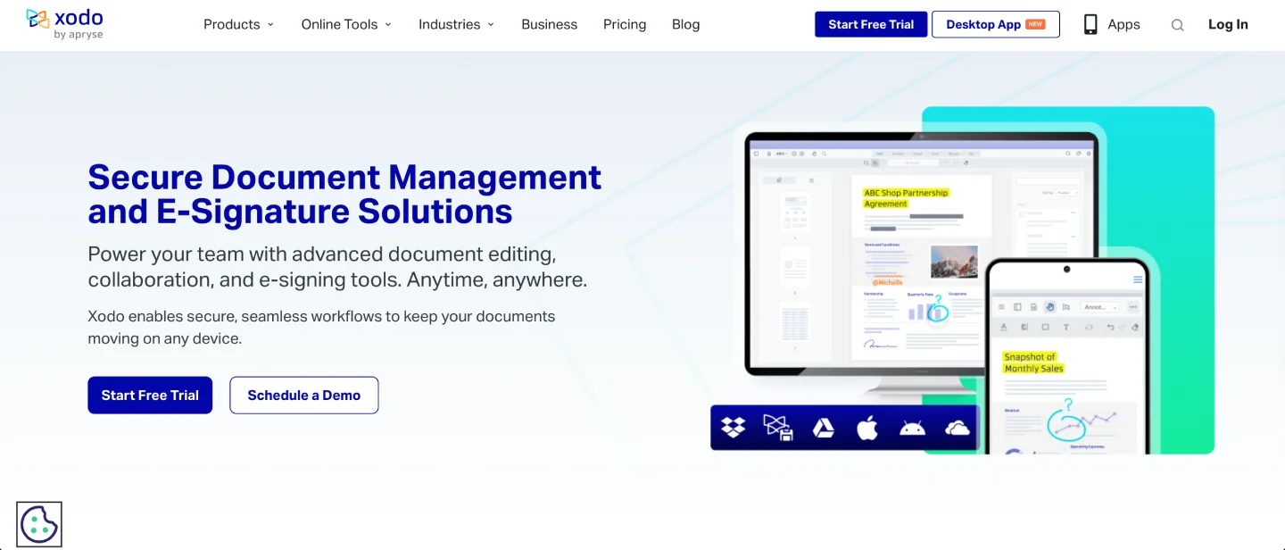The width and height of the screenshot is (1285, 550).
Task: Expand the Products dropdown menu
Action: pyautogui.click(x=238, y=24)
